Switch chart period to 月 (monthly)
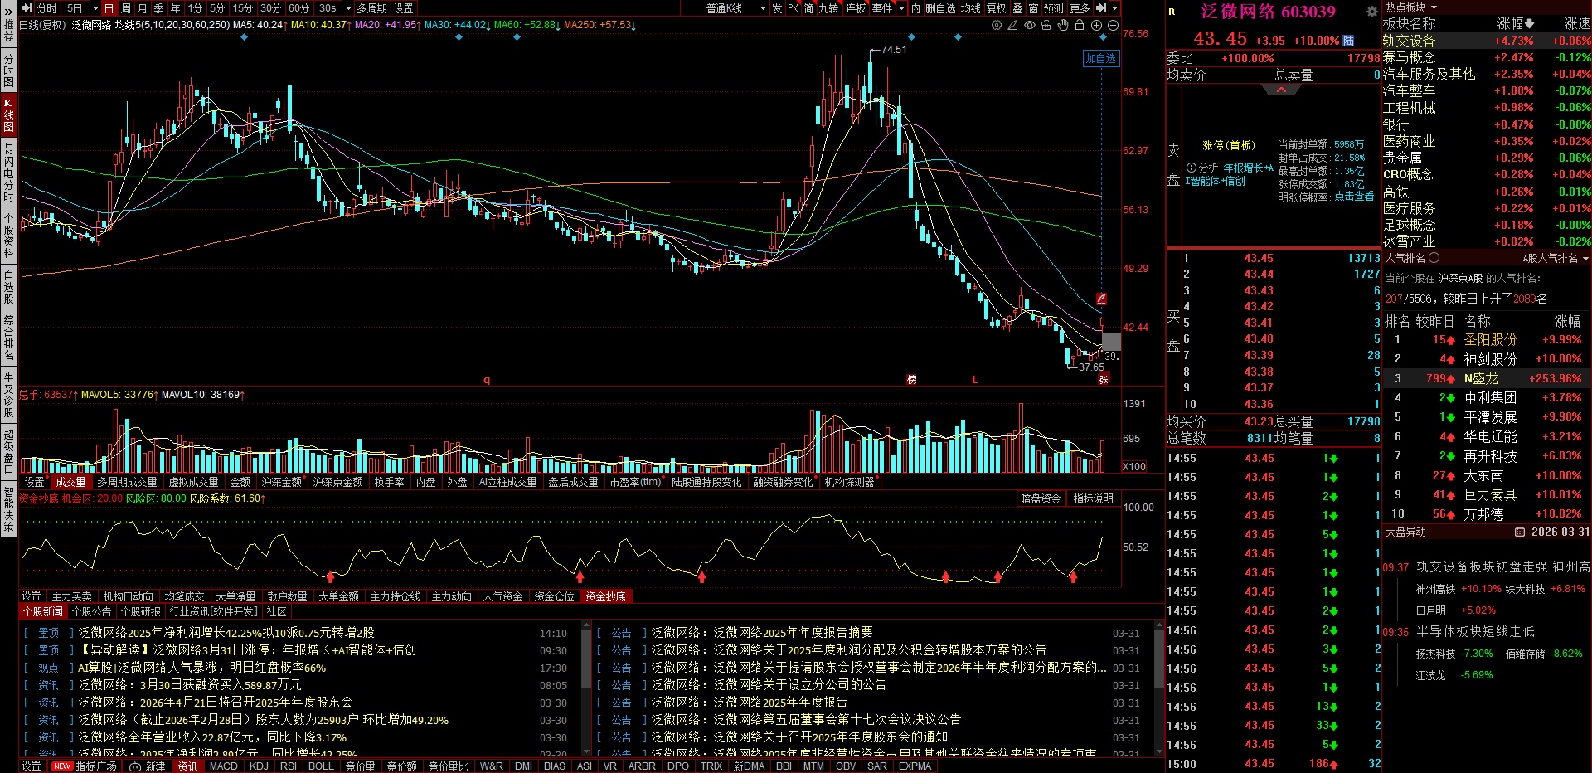The image size is (1592, 773). (x=143, y=8)
